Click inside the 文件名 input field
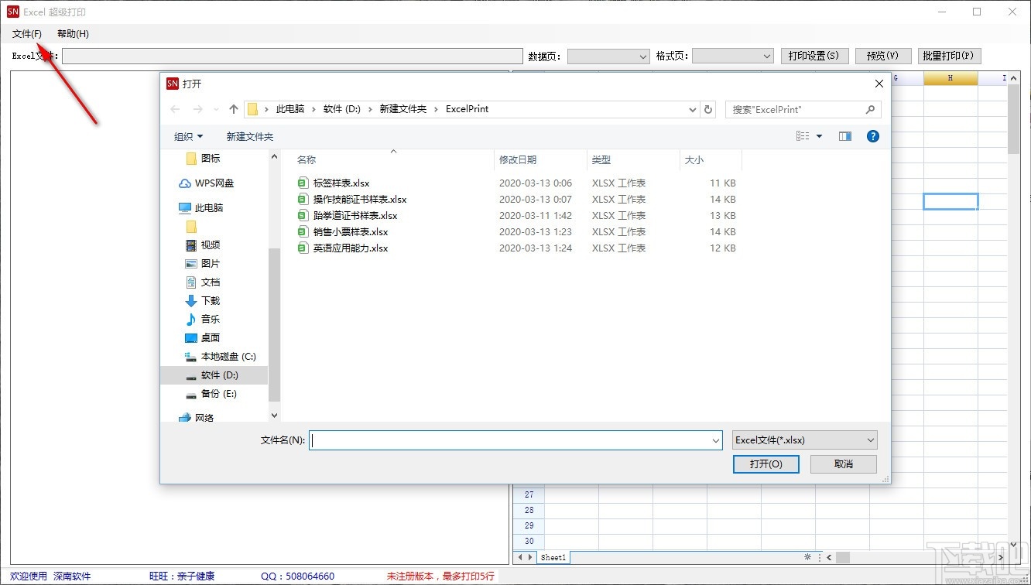 pyautogui.click(x=511, y=440)
